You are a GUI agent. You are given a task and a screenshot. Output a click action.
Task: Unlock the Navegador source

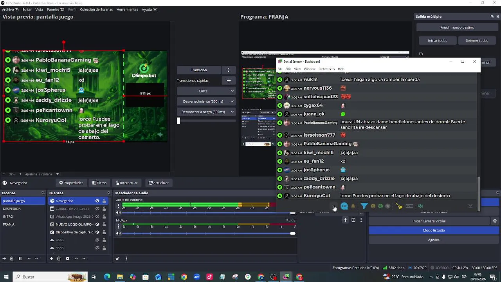pyautogui.click(x=104, y=201)
